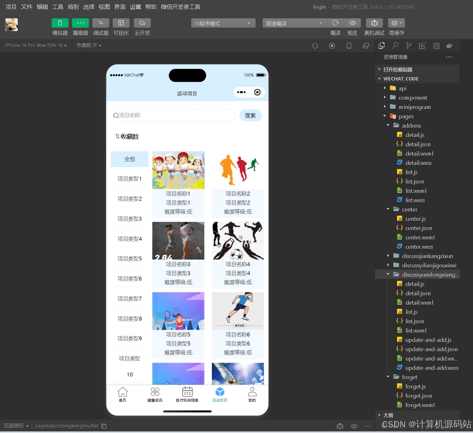Open the 项目 menu
The height and width of the screenshot is (433, 473).
(11, 7)
